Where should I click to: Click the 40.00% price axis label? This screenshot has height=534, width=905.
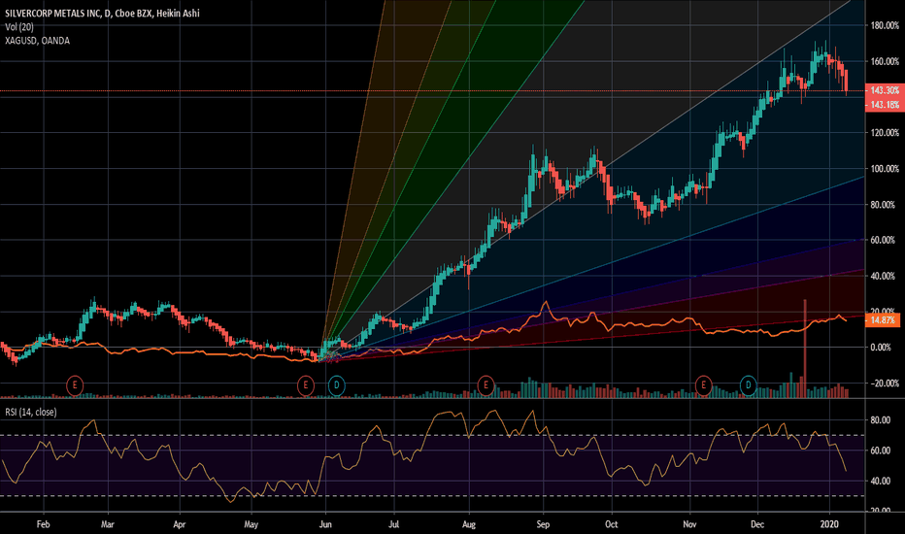coord(883,276)
